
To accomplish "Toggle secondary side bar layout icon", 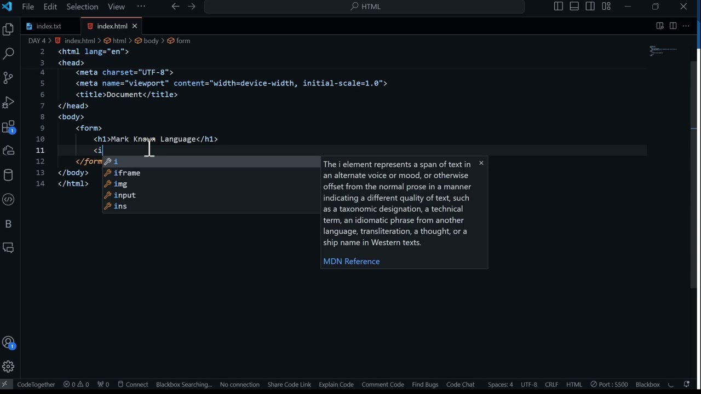I will point(590,7).
